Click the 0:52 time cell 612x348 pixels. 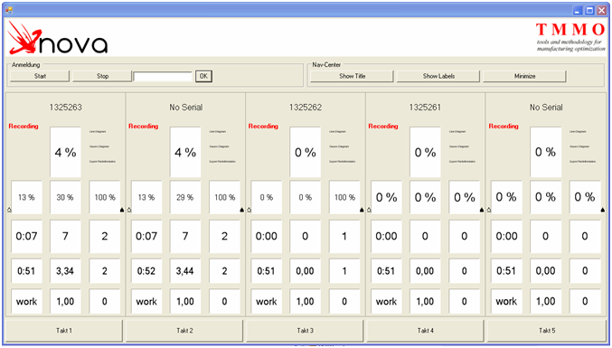[x=146, y=271]
